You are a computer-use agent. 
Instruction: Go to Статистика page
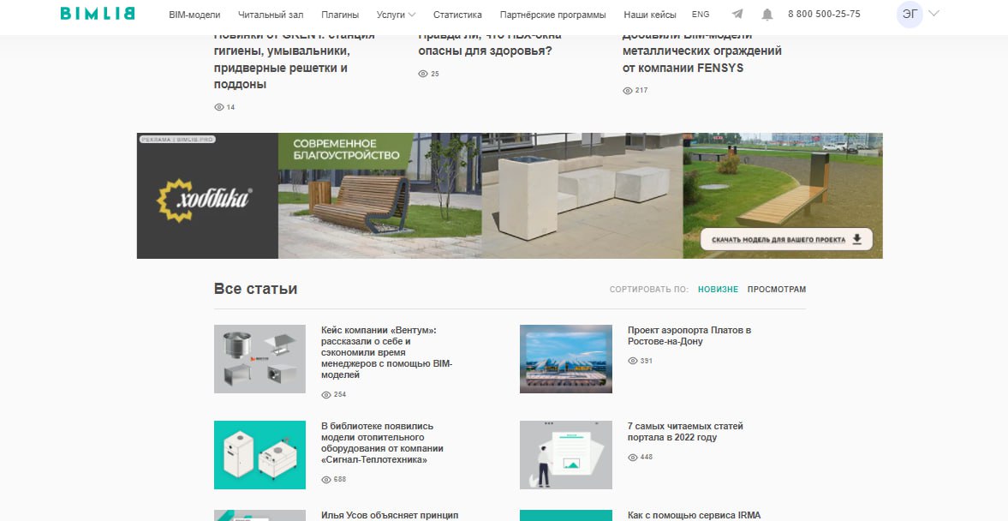457,15
